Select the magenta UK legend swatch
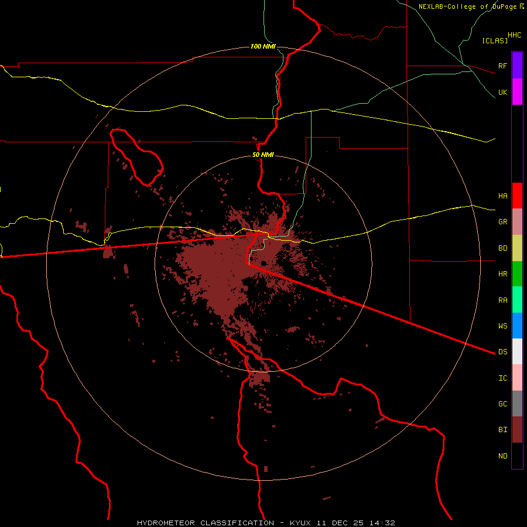Viewport: 527px width, 527px height. click(517, 92)
